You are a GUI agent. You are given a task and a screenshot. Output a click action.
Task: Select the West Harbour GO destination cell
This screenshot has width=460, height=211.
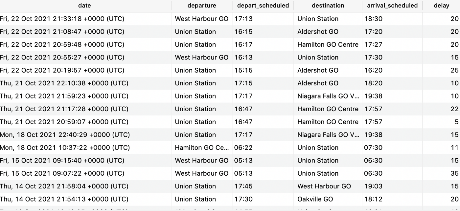[324, 186]
